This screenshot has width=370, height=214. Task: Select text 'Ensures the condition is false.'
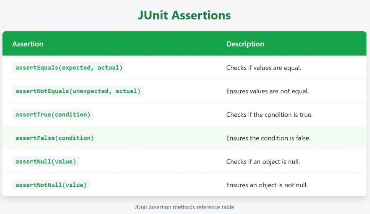(268, 138)
